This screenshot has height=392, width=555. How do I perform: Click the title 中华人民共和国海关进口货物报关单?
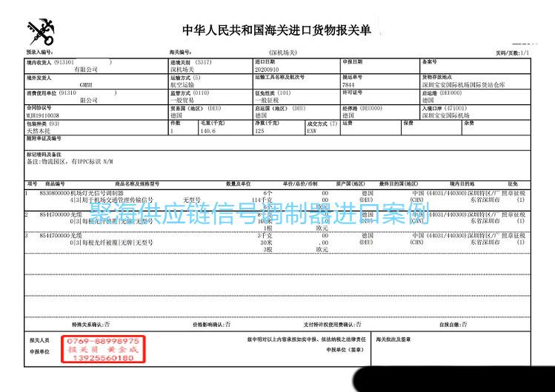276,30
